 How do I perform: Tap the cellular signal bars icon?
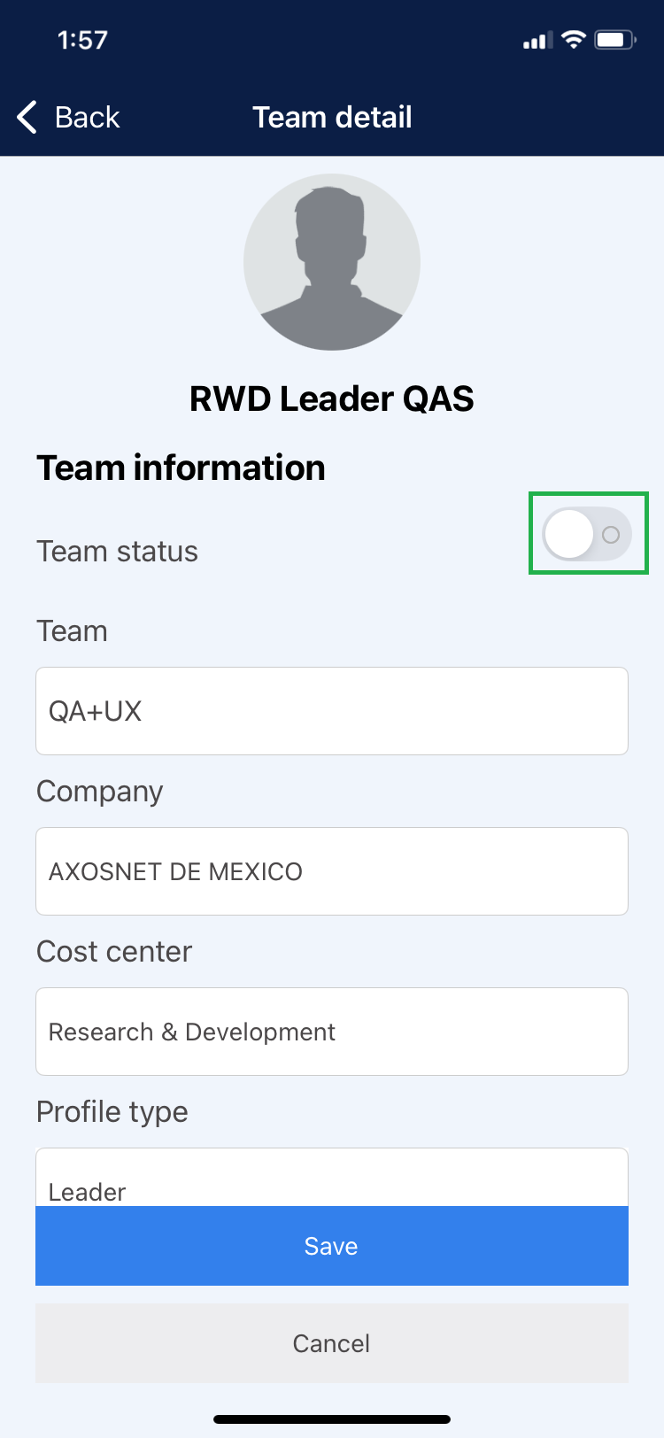click(x=537, y=41)
